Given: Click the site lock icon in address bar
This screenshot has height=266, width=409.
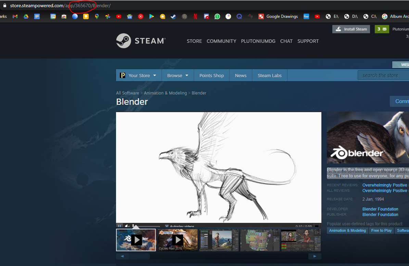Looking at the screenshot, I should [5, 5].
